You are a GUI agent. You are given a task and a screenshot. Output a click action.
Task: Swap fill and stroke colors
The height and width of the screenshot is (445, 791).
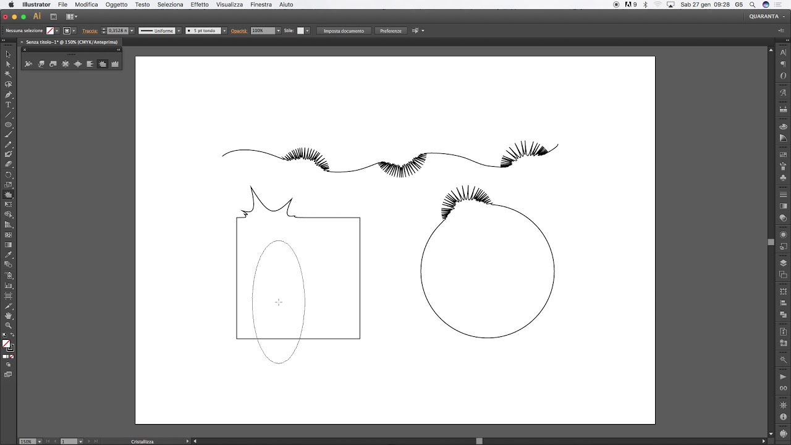(12, 335)
